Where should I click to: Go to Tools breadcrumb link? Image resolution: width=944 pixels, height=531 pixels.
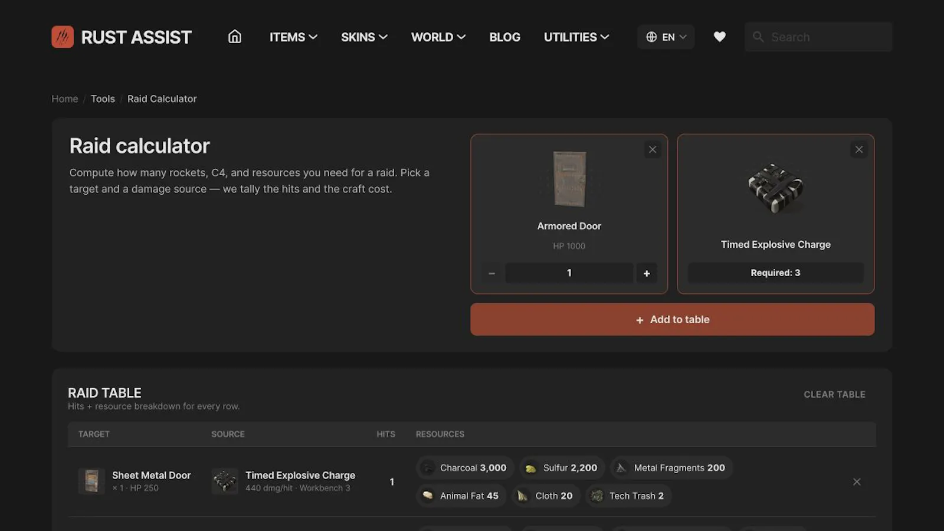click(103, 99)
